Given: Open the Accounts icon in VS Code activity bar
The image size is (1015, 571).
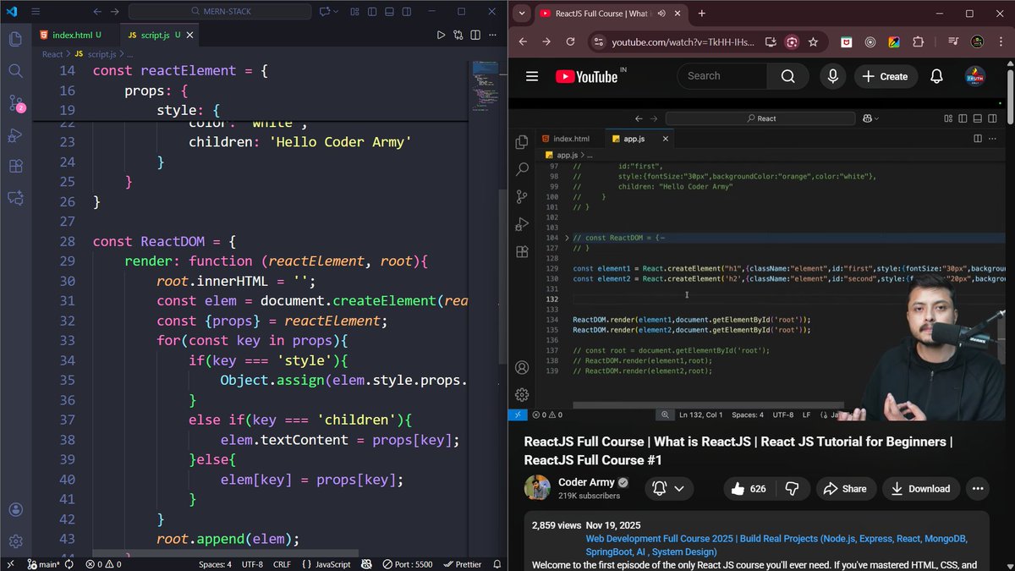Looking at the screenshot, I should 15,509.
